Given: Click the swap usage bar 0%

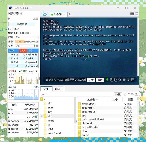Looking at the screenshot, I should [x=27, y=46].
